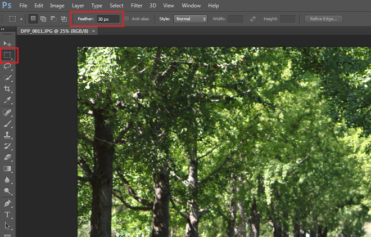Viewport: 371px width, 237px height.
Task: Select the Blur tool
Action: coord(7,180)
